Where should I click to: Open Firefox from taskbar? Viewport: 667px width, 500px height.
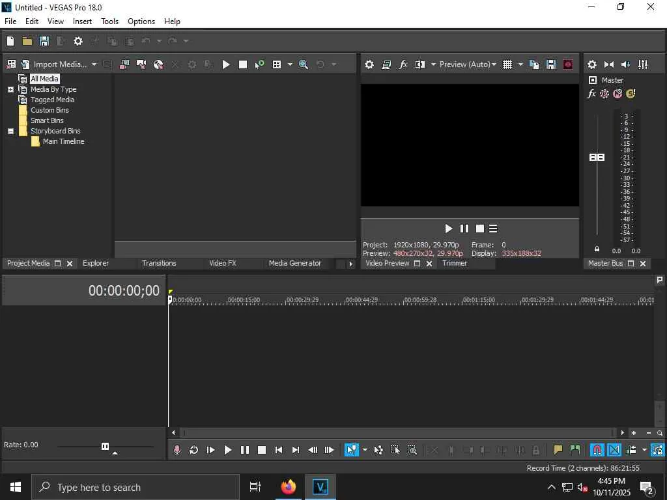[288, 487]
